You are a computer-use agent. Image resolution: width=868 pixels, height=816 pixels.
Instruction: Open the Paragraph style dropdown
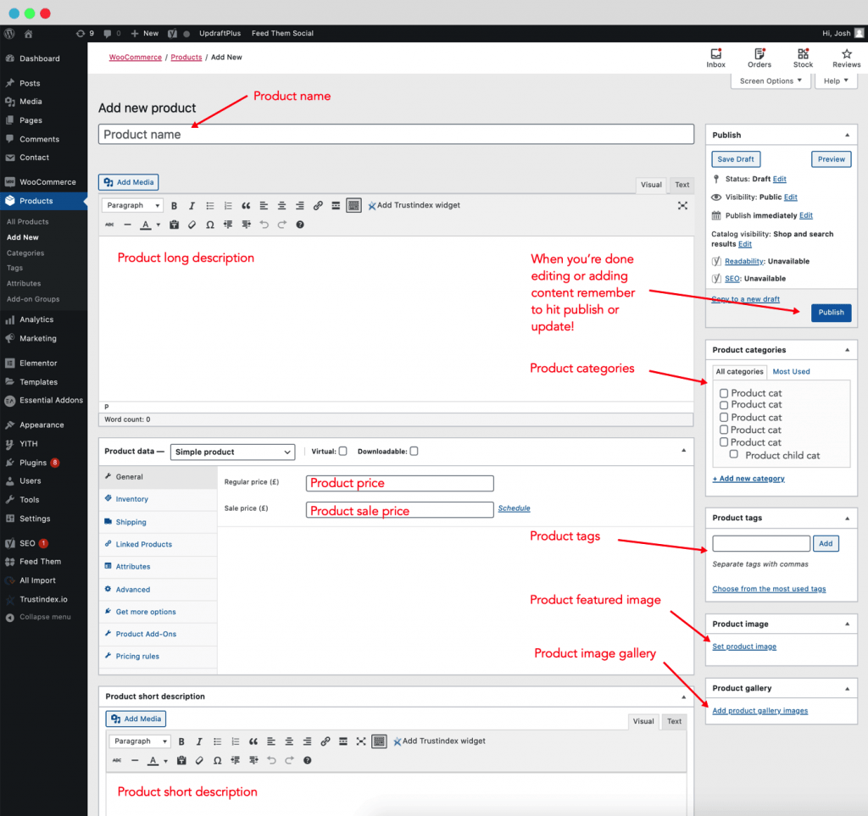[x=131, y=204]
